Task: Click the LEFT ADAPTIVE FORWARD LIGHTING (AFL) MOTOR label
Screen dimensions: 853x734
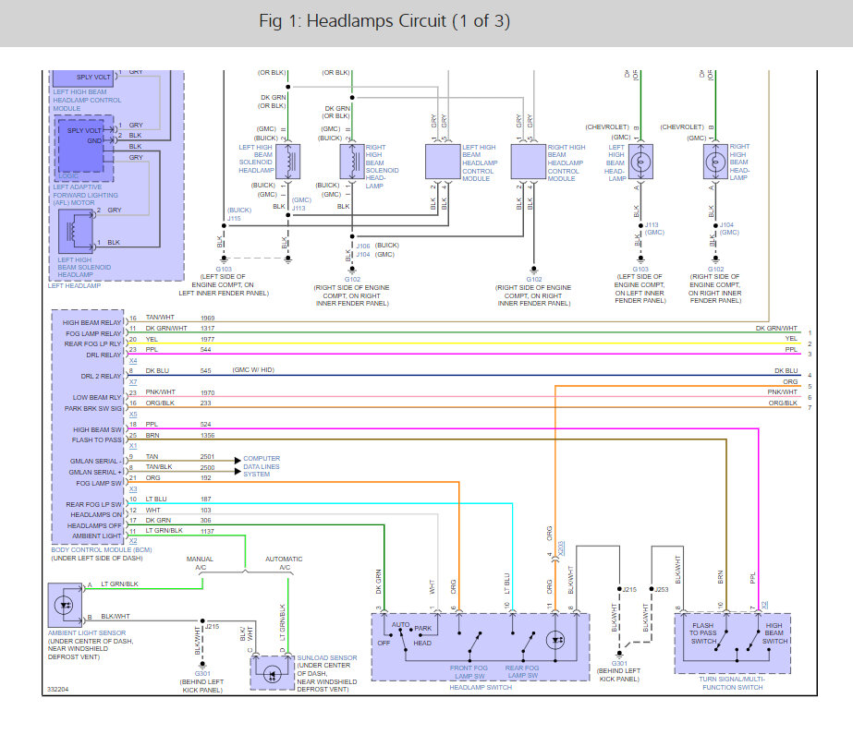Action: click(x=85, y=195)
